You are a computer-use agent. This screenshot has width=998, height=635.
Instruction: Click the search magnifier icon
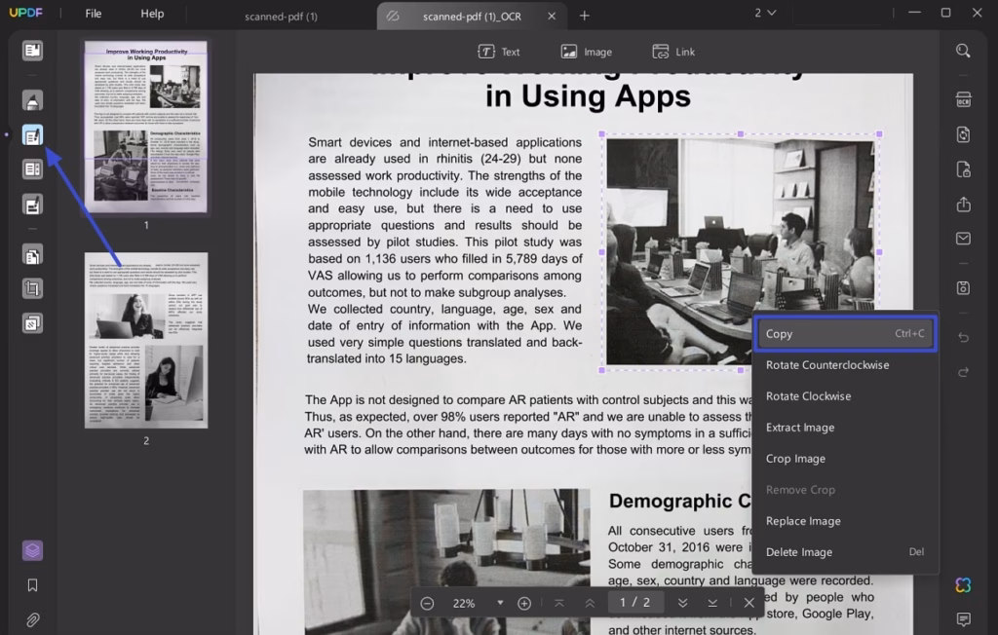coord(963,51)
